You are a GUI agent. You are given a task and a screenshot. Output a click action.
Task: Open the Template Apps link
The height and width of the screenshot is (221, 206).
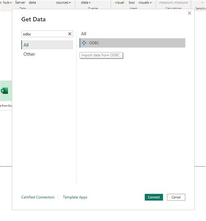pyautogui.click(x=75, y=197)
